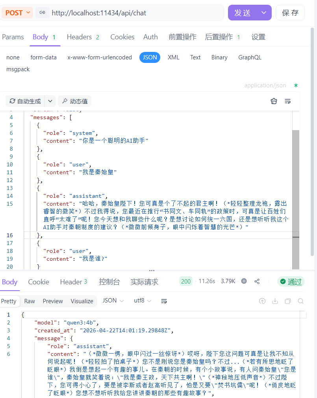Open the utf8 encoding dropdown
317x398 pixels.
pyautogui.click(x=143, y=300)
